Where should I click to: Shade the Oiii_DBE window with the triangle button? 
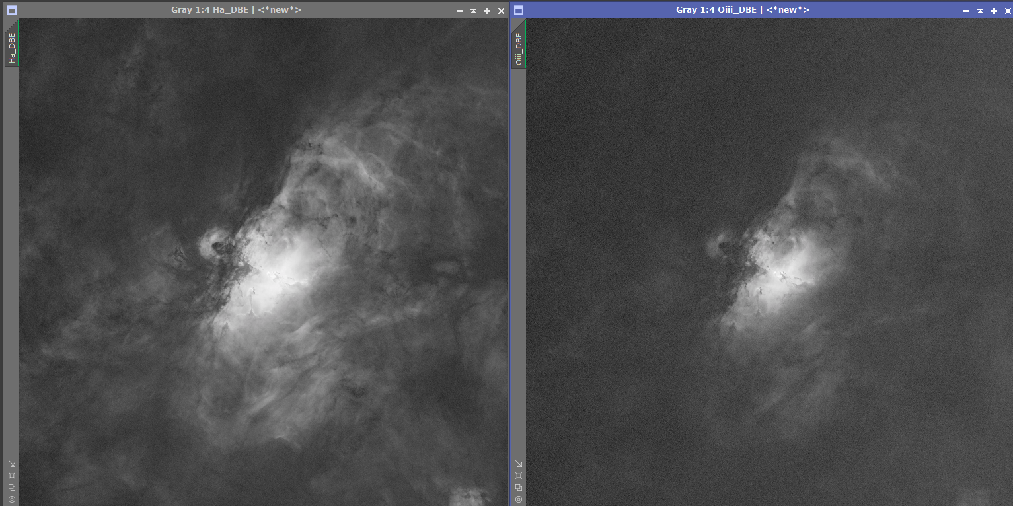[x=980, y=11]
